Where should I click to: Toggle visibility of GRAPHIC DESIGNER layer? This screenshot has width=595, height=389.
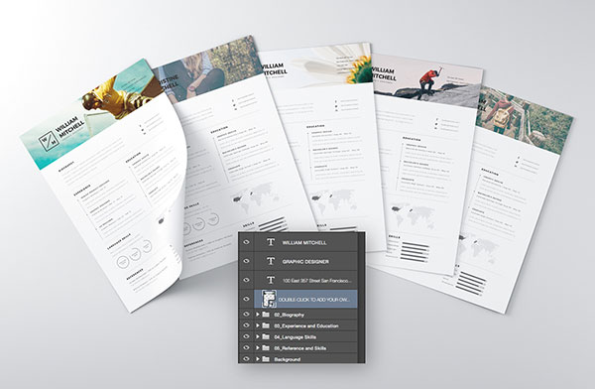[246, 261]
